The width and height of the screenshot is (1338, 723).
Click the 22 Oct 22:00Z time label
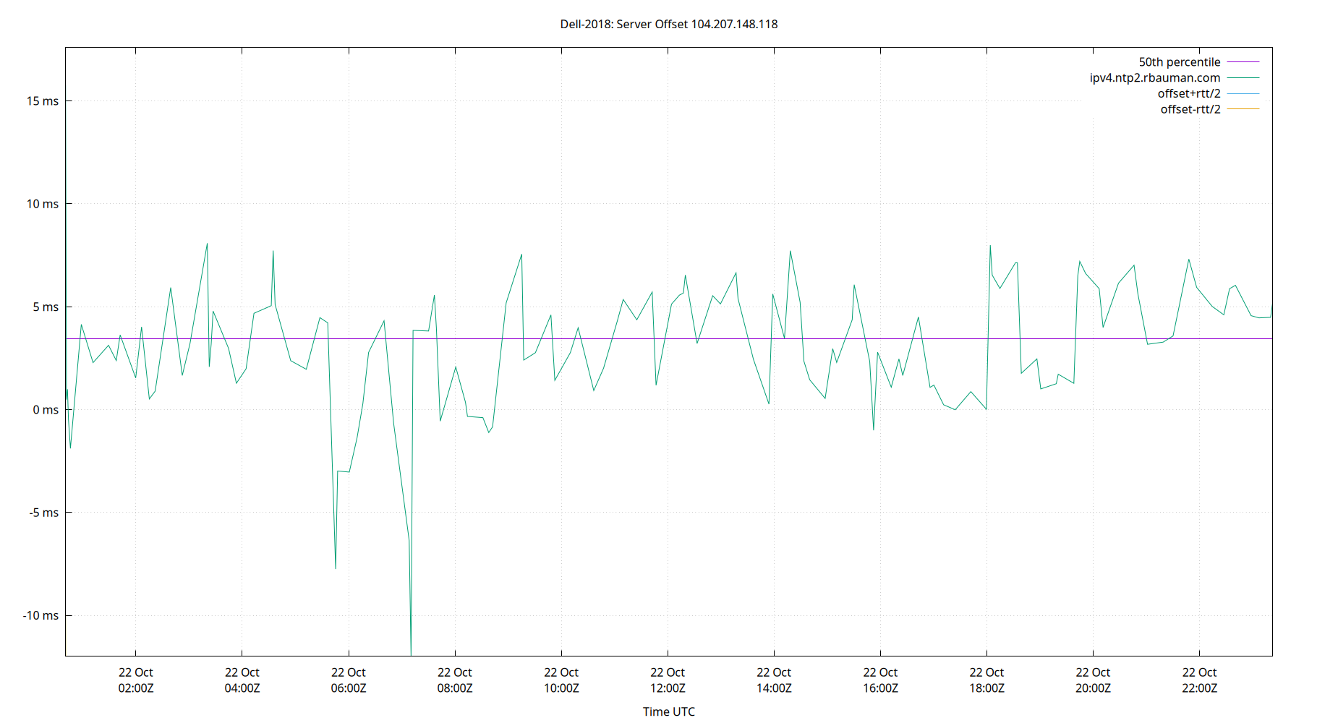coord(1199,680)
